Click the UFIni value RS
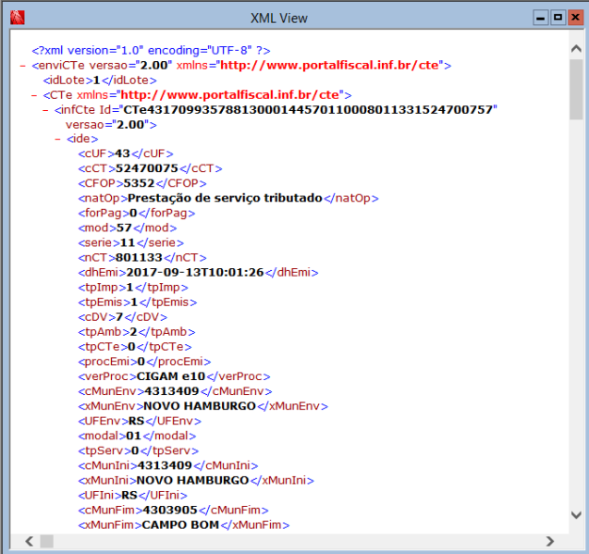This screenshot has height=554, width=589. (x=129, y=495)
